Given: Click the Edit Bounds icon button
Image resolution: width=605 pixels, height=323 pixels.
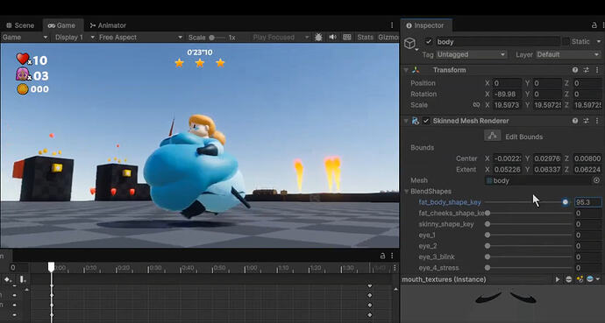Looking at the screenshot, I should tap(493, 136).
